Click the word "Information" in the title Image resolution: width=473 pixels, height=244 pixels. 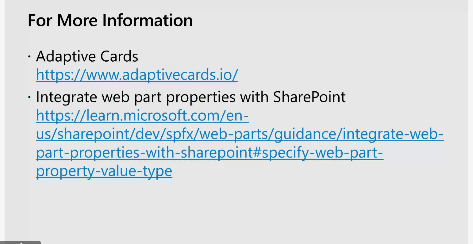point(147,21)
